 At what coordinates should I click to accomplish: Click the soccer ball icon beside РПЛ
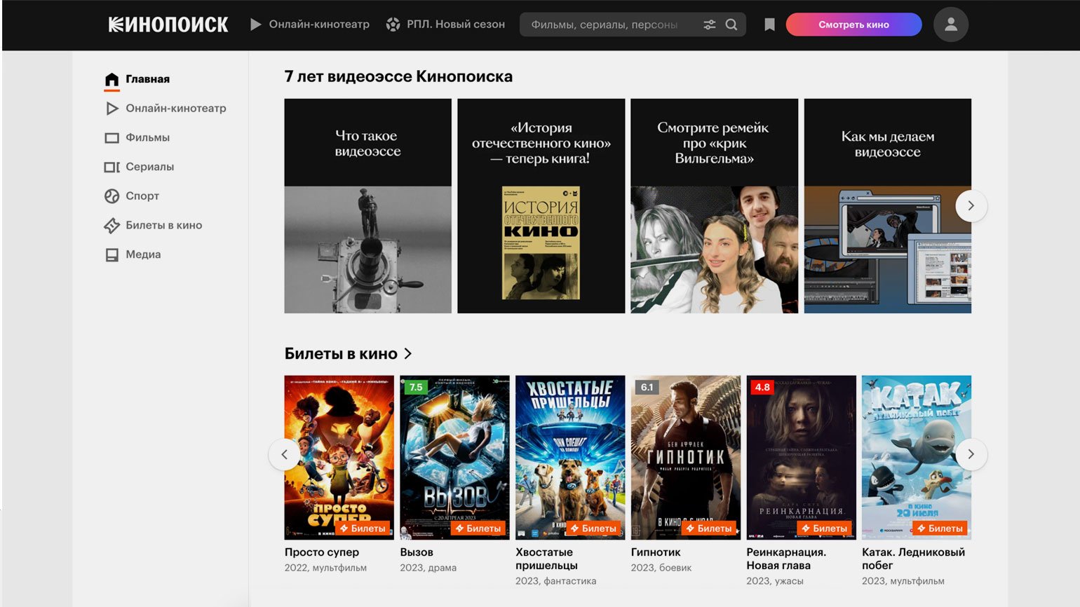(x=393, y=25)
